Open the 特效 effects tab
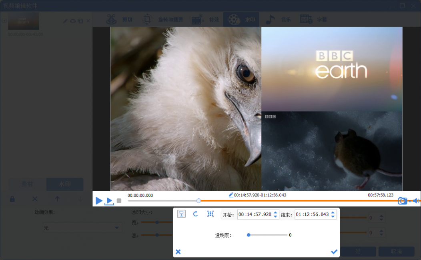Viewport: 421px width, 260px height. 205,19
